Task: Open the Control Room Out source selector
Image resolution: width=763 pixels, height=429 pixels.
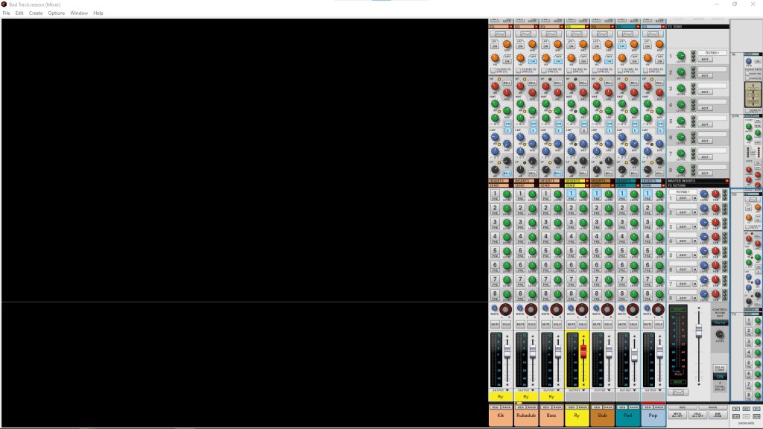Action: [719, 322]
